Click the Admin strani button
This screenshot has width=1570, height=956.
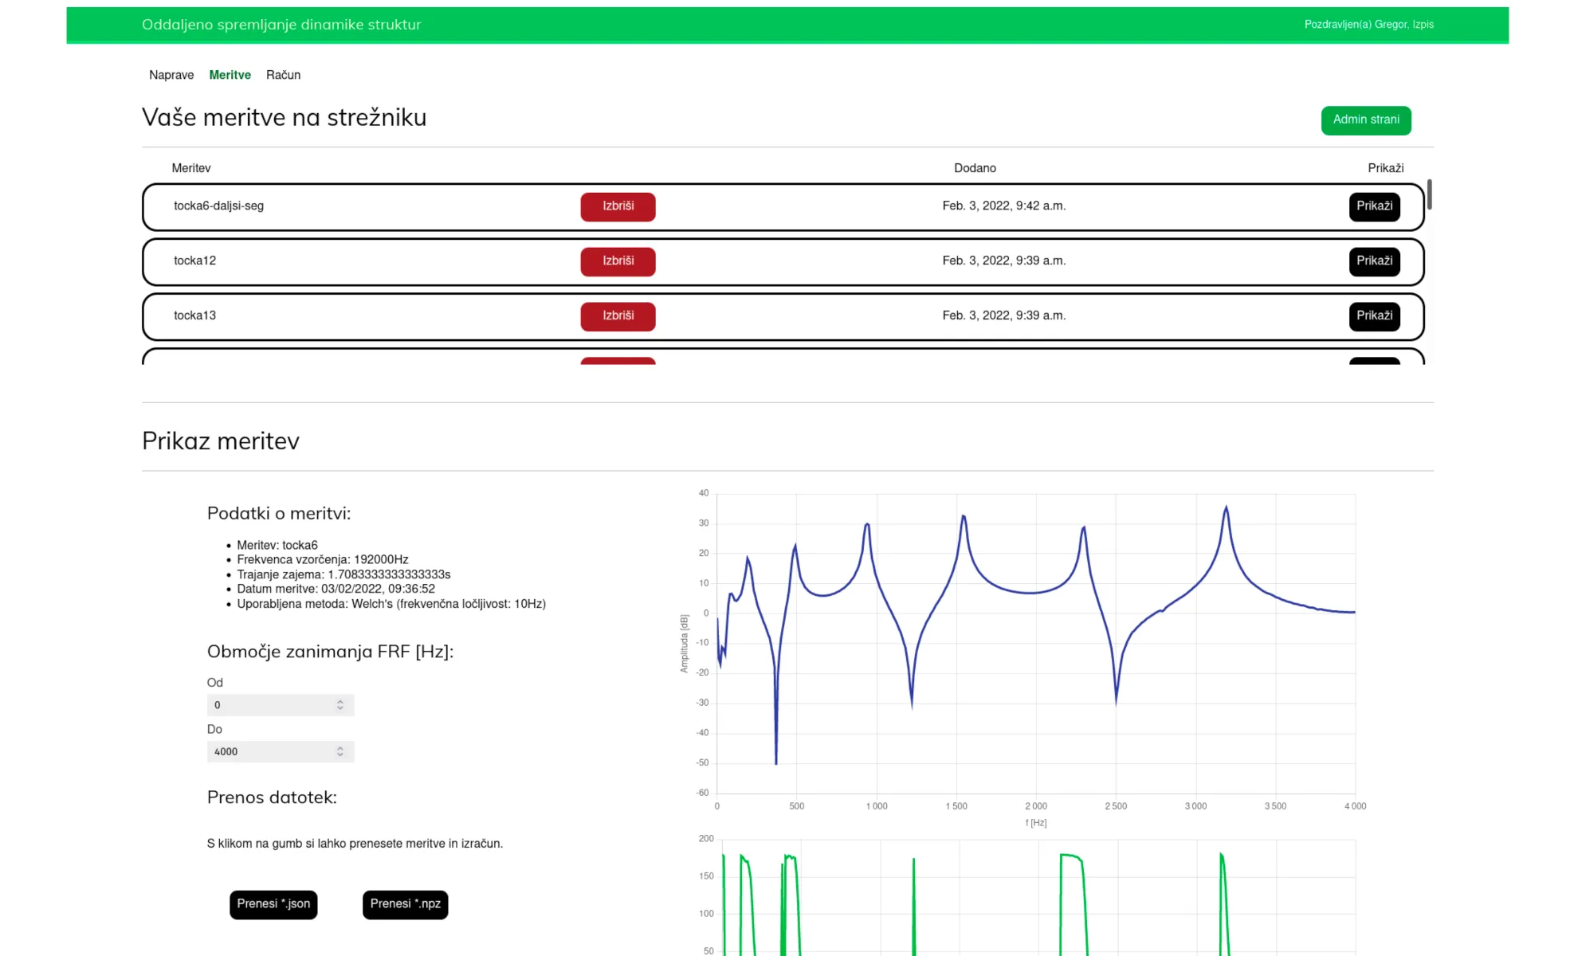pyautogui.click(x=1366, y=120)
